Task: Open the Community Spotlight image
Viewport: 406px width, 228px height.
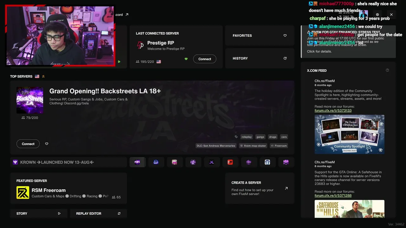Action: click(350, 134)
